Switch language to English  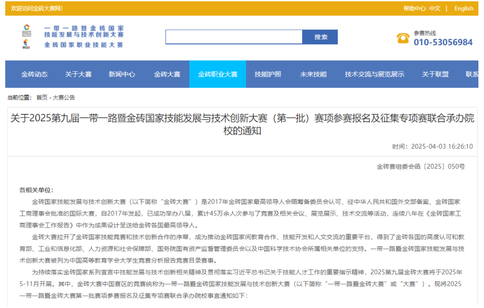click(464, 9)
